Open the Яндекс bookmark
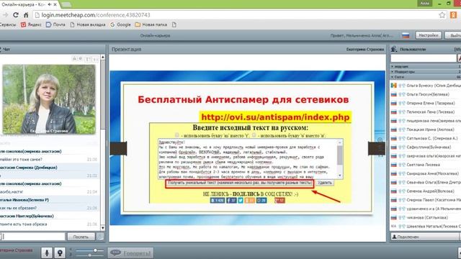461x259 pixels. (x=31, y=24)
